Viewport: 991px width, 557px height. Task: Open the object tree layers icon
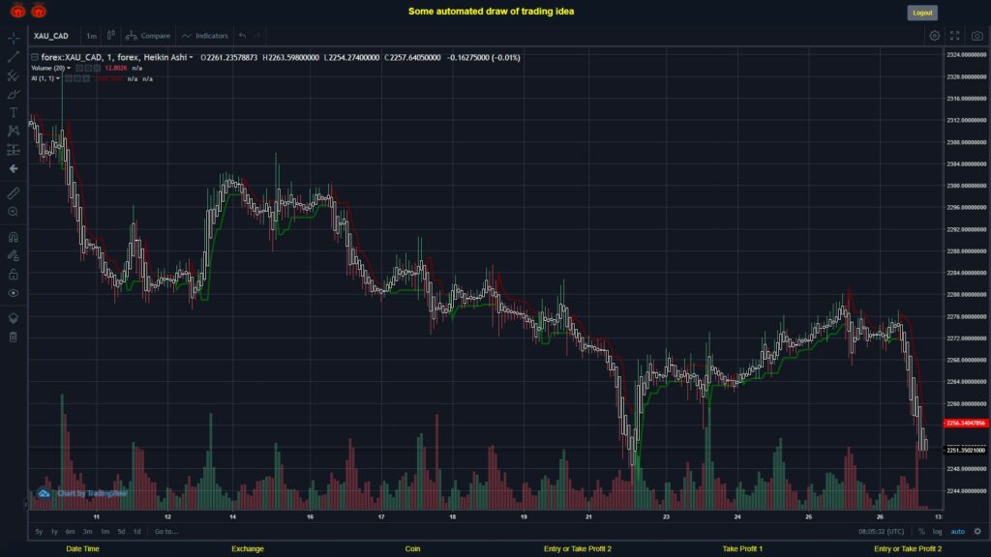[14, 318]
